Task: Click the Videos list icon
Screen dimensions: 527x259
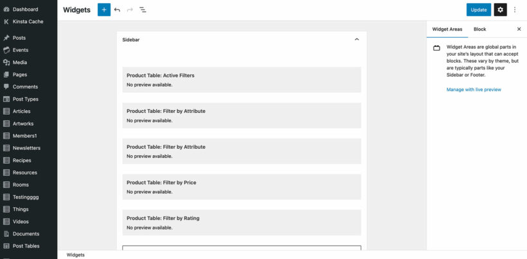Action: click(6, 221)
